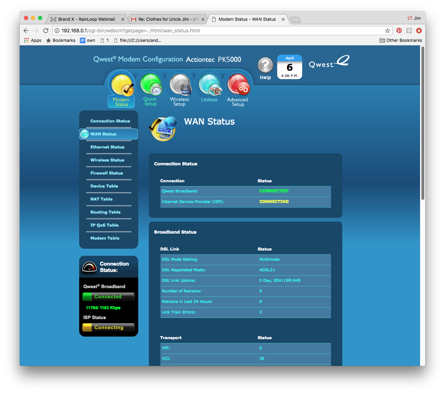Bookmark this page with the star icon

(387, 31)
